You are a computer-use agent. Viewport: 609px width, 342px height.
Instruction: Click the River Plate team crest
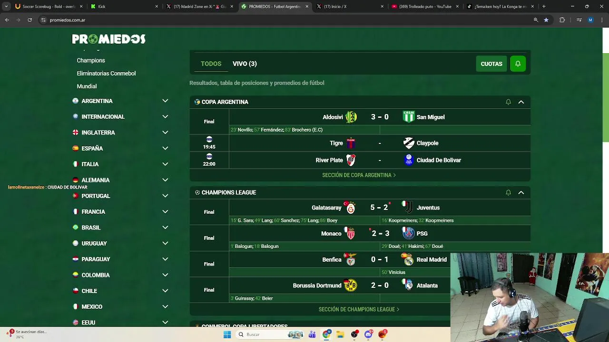click(351, 160)
